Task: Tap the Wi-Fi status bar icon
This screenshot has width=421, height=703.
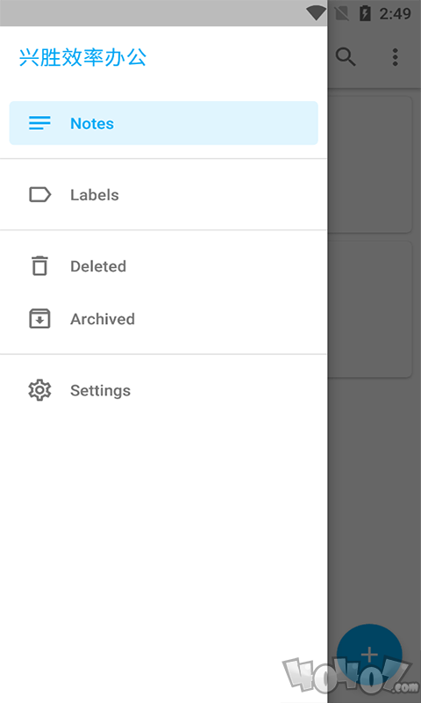Action: pyautogui.click(x=316, y=13)
